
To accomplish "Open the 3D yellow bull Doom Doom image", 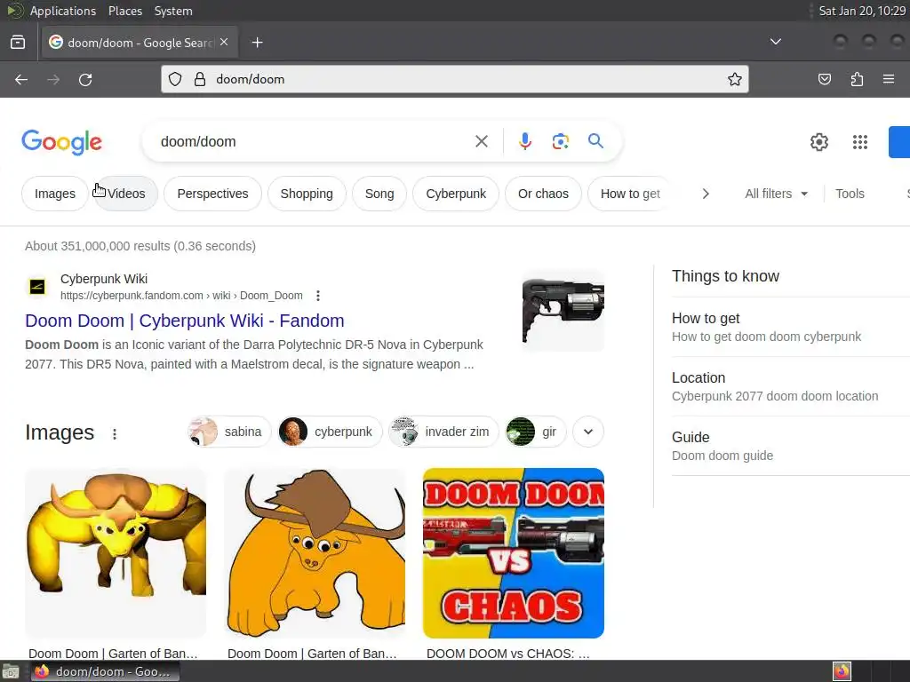I will tap(116, 552).
